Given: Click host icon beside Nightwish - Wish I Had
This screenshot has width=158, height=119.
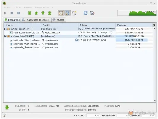Looking at the screenshot, I should (43, 40).
